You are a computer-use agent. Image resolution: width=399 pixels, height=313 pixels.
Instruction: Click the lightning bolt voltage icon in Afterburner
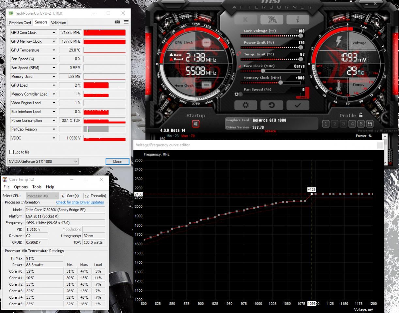pyautogui.click(x=339, y=41)
